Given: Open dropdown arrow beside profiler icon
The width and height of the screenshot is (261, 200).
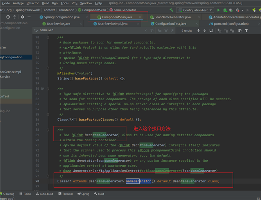Looking at the screenshot, I should point(242,10).
